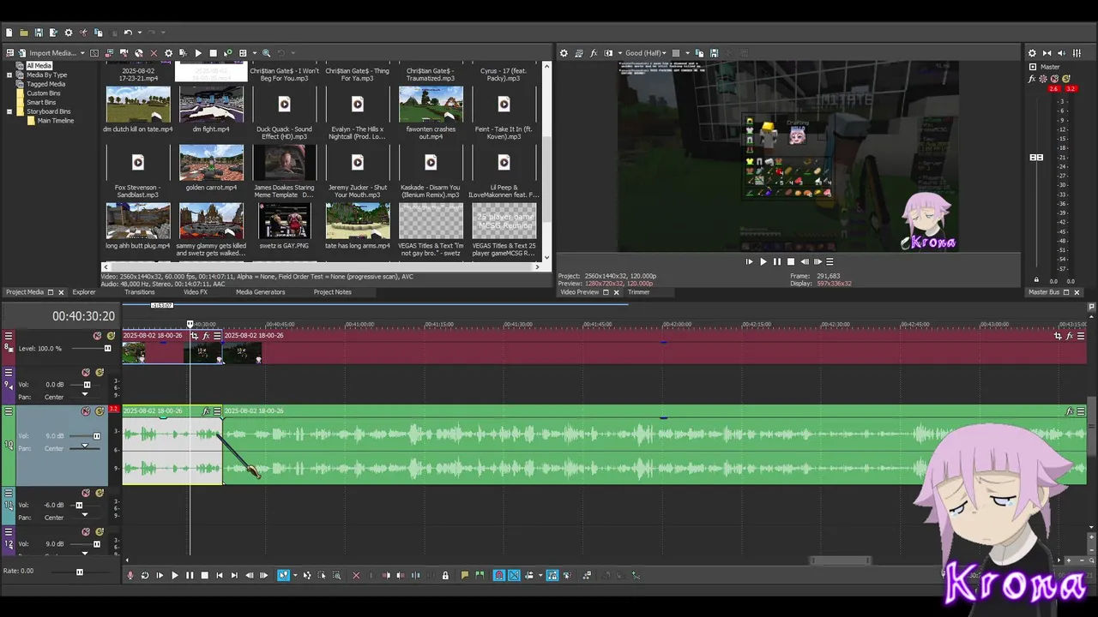Switch to the Transitions tab
This screenshot has width=1098, height=617.
click(x=140, y=292)
